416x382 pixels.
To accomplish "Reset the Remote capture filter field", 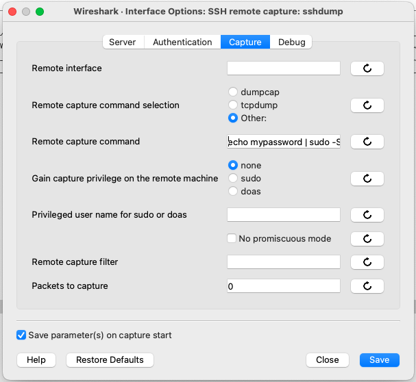I will [x=367, y=262].
